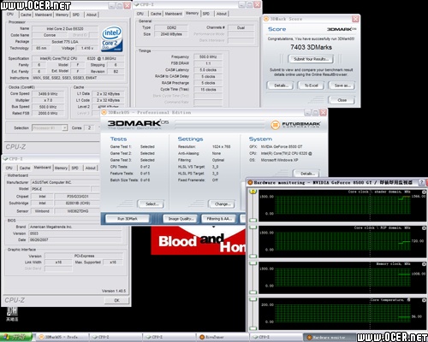Screen dimensions: 428x342
Task: Click the options icon on the ROP domain graph
Action: (424, 228)
